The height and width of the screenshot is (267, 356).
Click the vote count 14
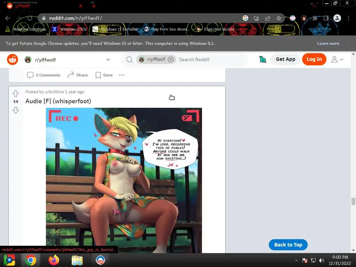[15, 102]
